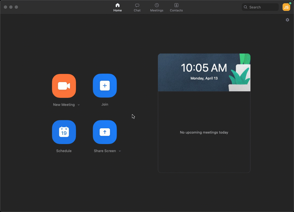Close the Zoom window
Image resolution: width=294 pixels, height=212 pixels.
click(x=5, y=7)
